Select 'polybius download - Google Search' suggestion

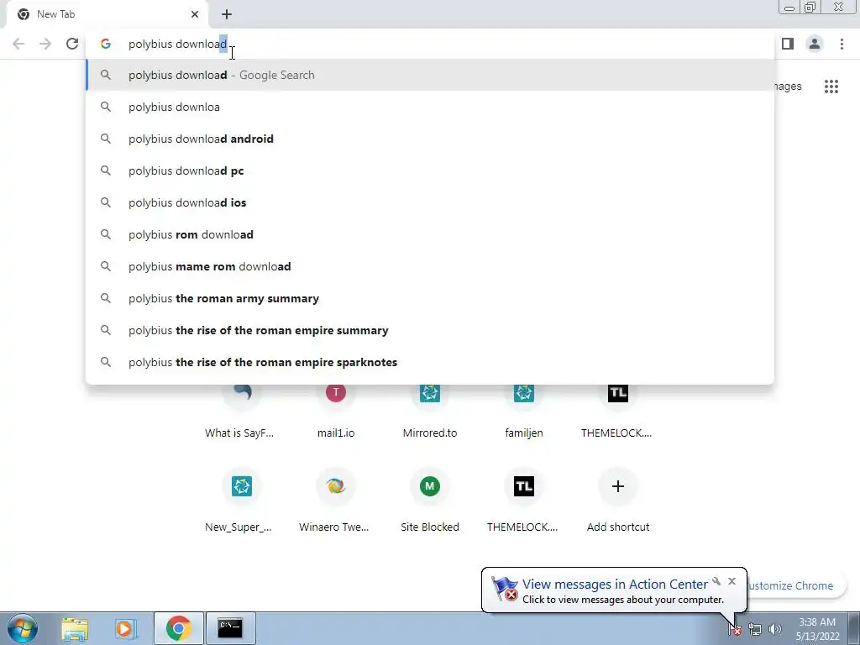(430, 75)
